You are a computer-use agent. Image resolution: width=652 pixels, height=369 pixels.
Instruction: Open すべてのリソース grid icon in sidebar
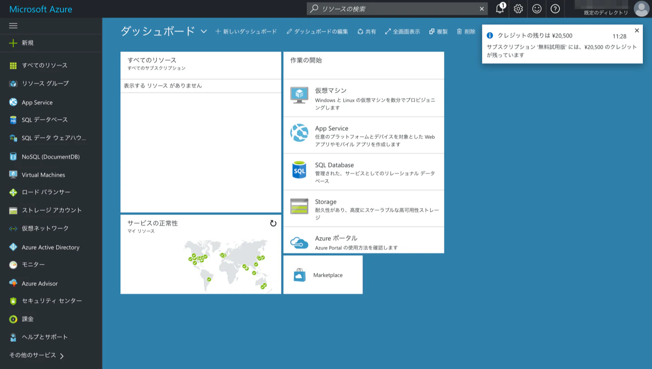coord(13,66)
